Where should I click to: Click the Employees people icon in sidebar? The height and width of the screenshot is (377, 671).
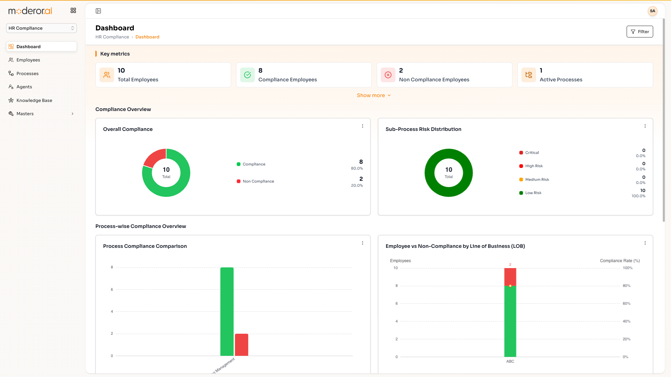(x=11, y=60)
